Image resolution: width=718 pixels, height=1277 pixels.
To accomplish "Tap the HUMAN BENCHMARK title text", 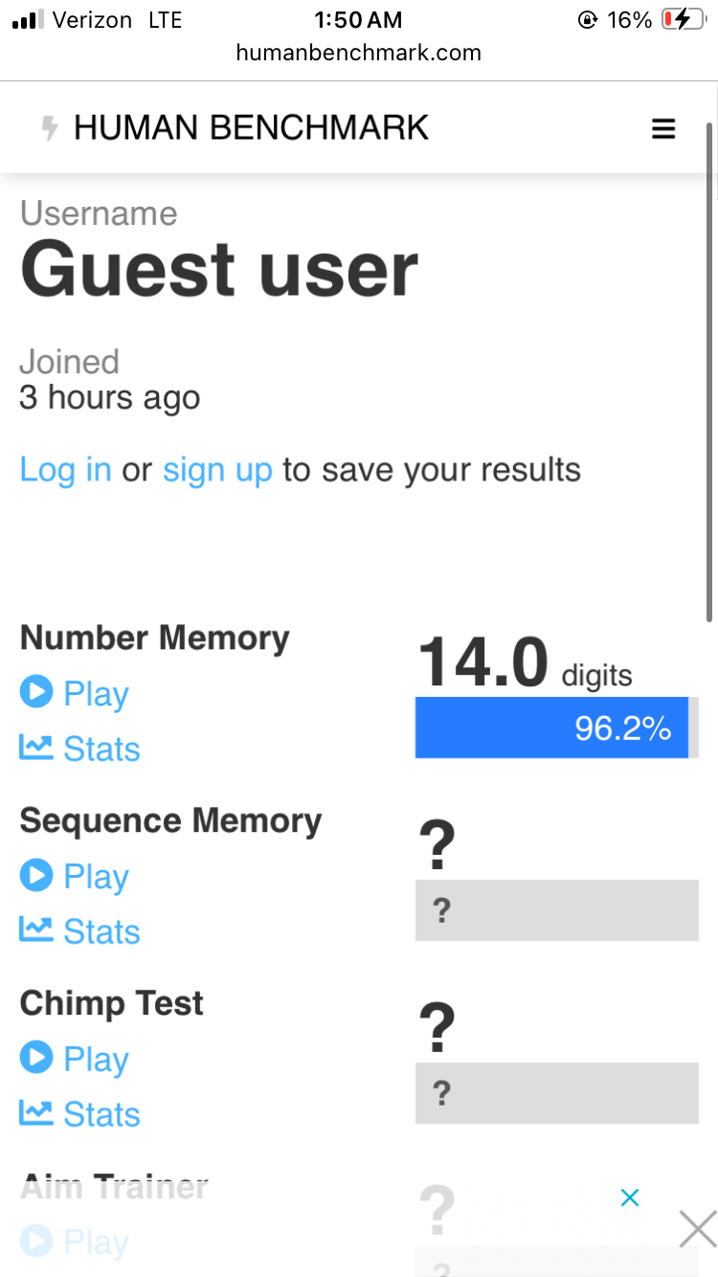I will click(251, 128).
